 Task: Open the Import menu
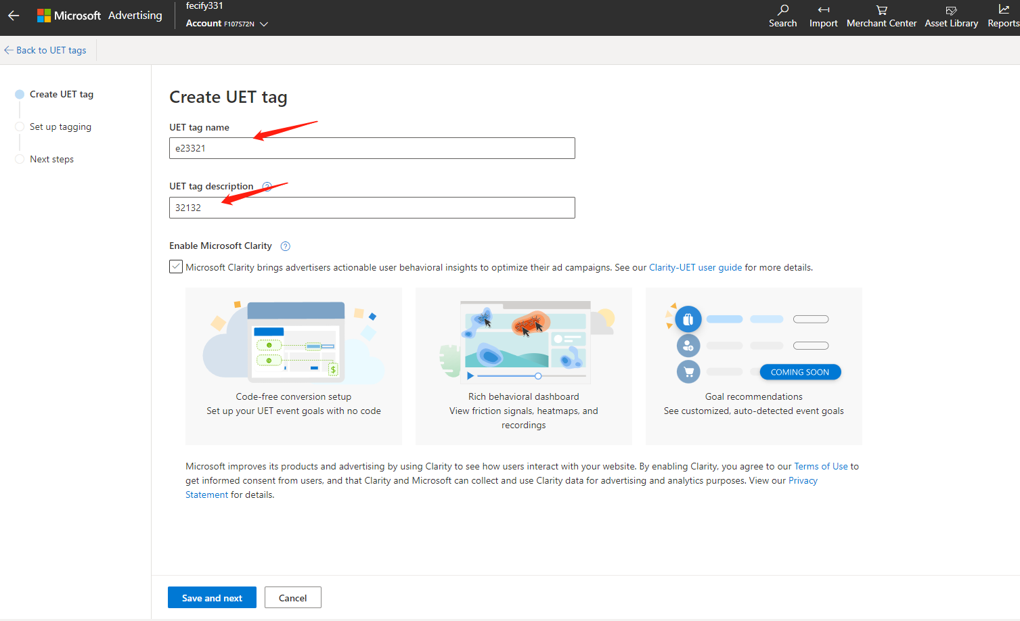823,16
